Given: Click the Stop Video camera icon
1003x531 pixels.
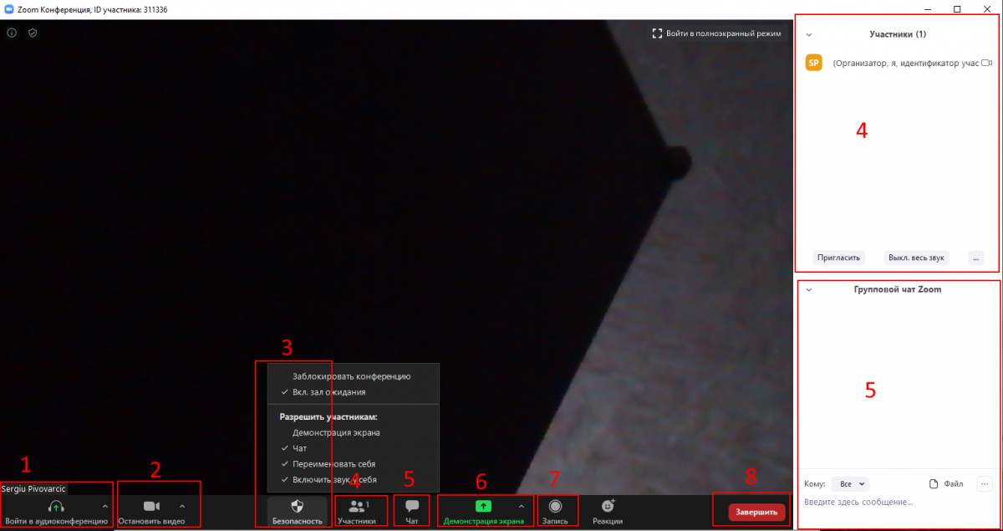Looking at the screenshot, I should [151, 506].
